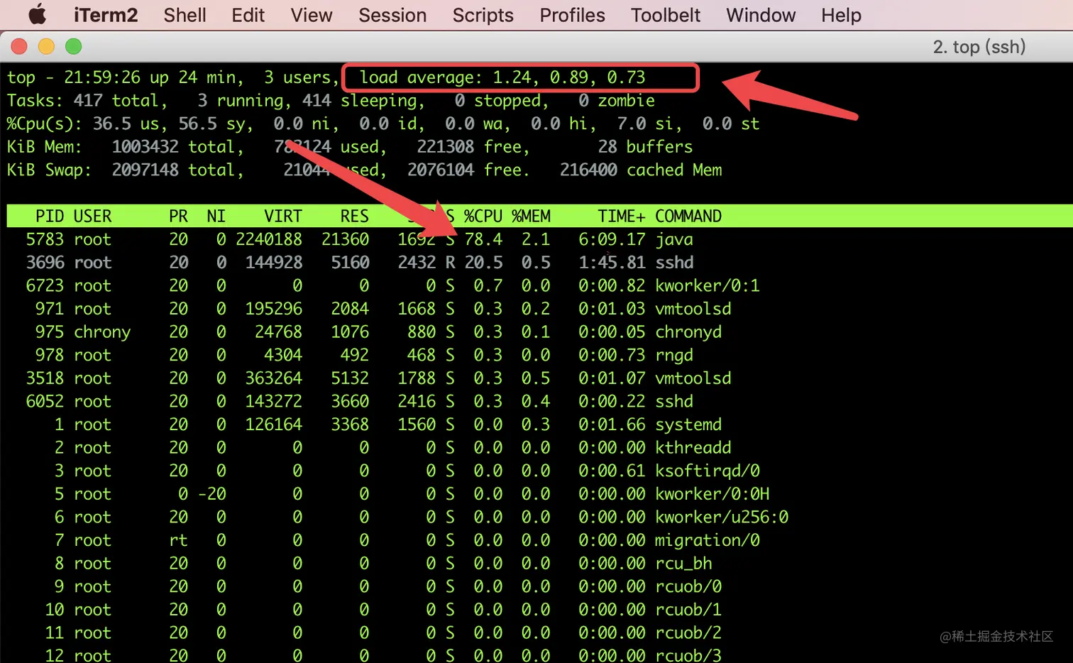
Task: Open the Apple menu
Action: (37, 14)
